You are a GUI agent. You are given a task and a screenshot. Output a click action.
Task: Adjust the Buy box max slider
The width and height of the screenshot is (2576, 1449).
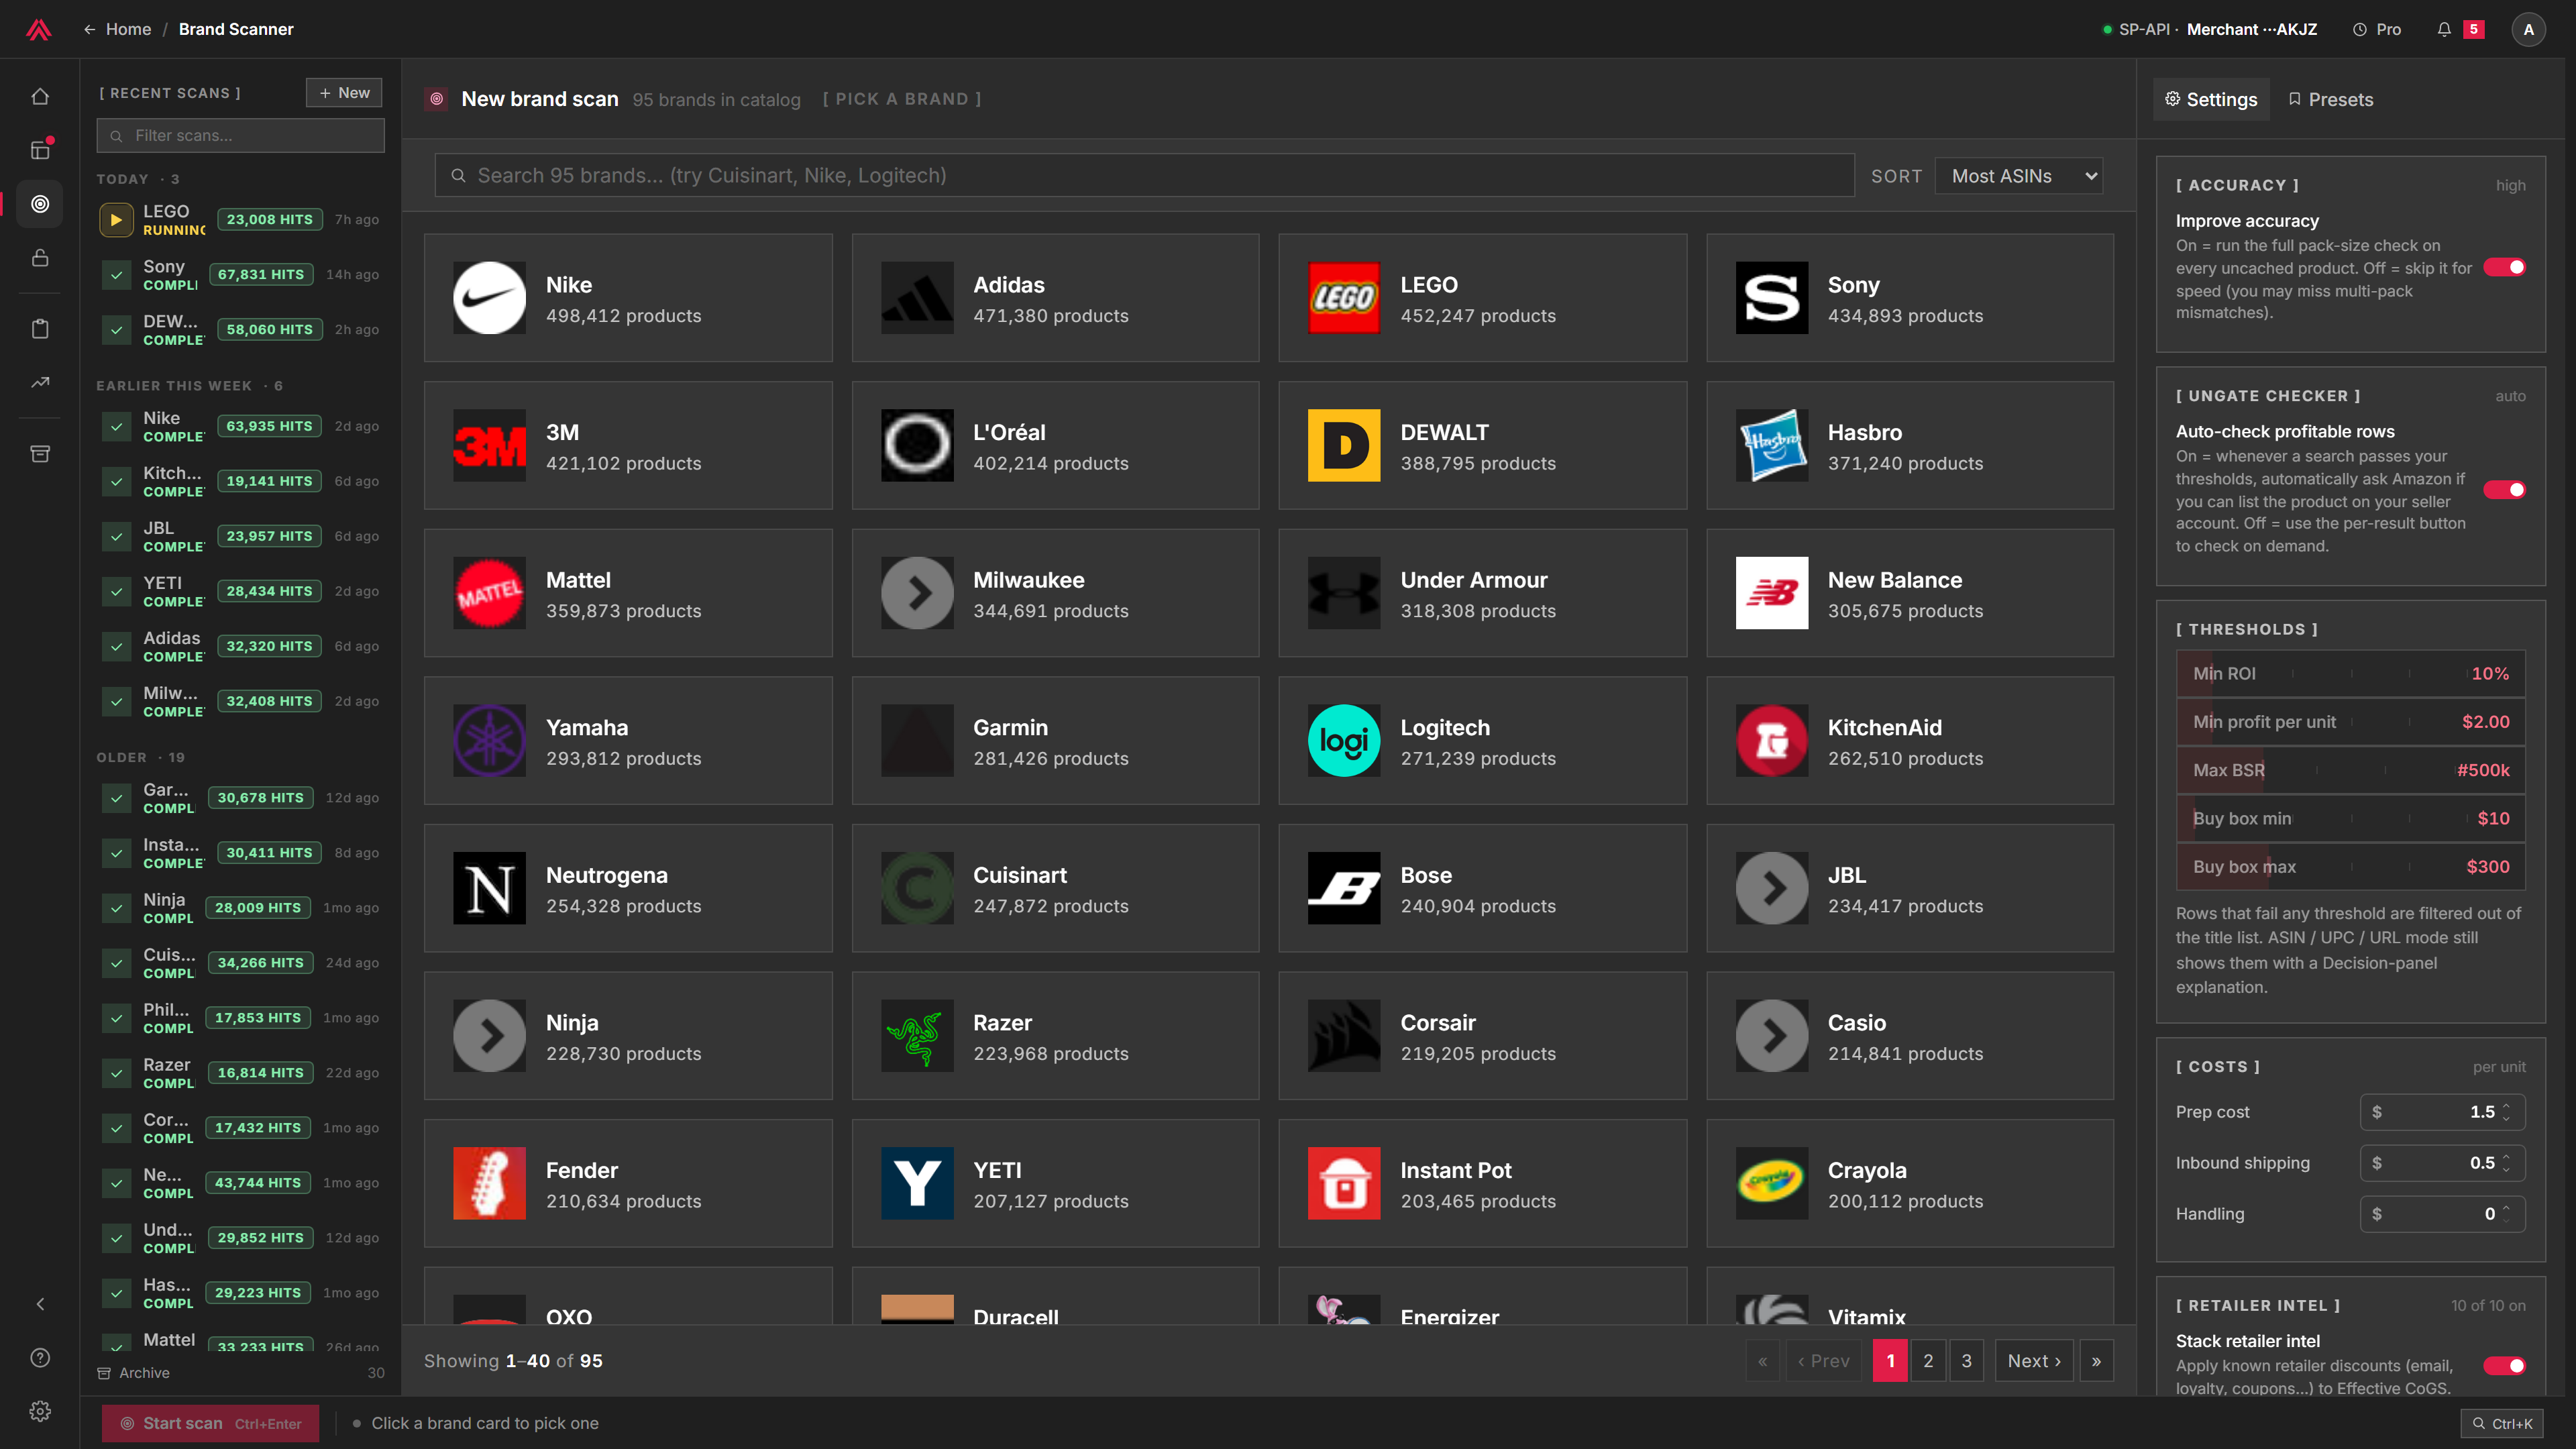coord(2350,867)
